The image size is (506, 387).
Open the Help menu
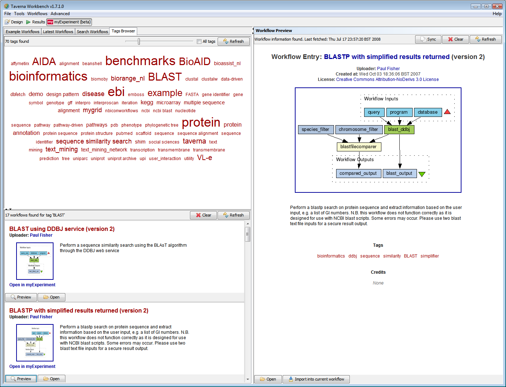497,14
